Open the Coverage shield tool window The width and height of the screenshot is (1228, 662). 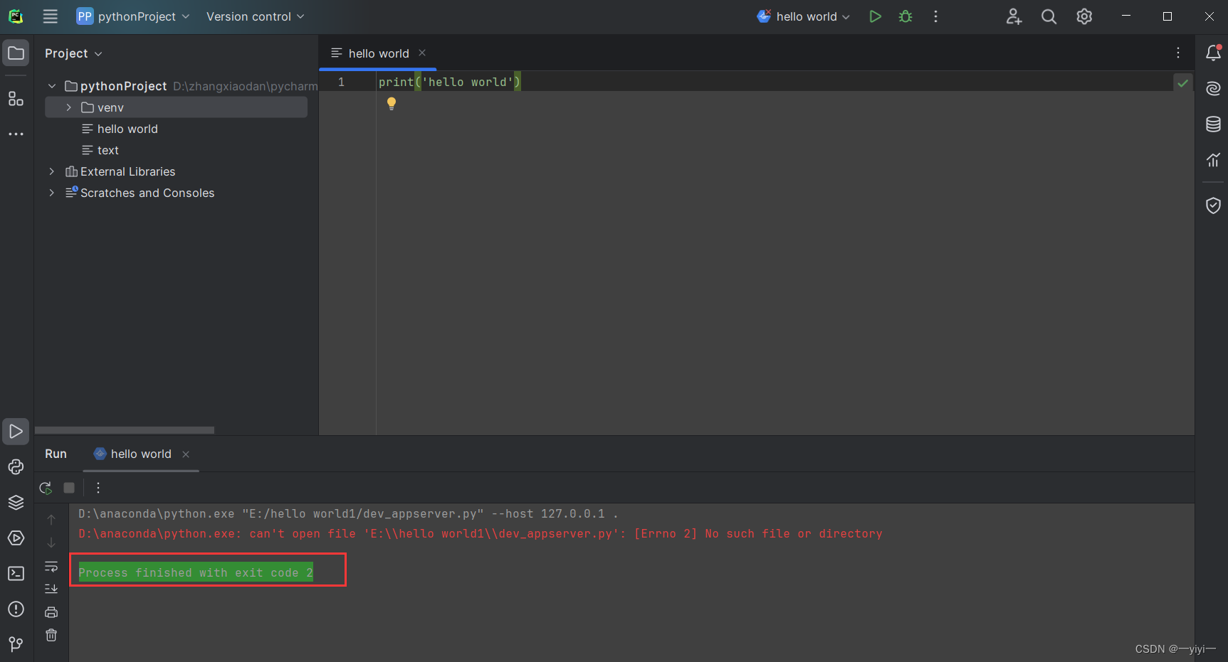pos(1213,205)
